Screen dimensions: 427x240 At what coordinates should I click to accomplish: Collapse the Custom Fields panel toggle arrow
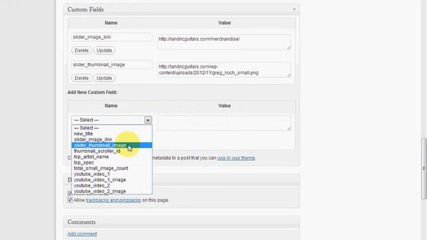(x=294, y=9)
